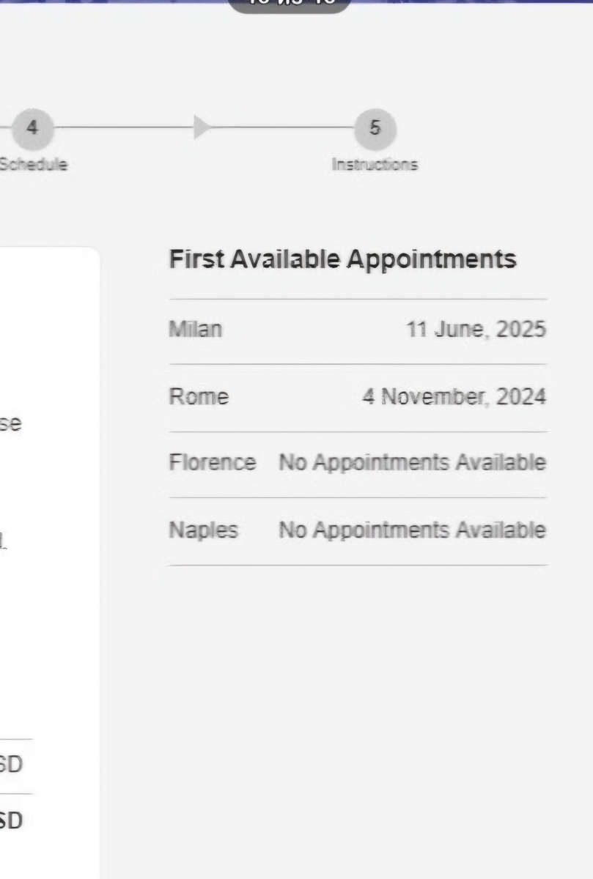Click the step 5 circle
Image resolution: width=593 pixels, height=879 pixels.
coord(375,129)
